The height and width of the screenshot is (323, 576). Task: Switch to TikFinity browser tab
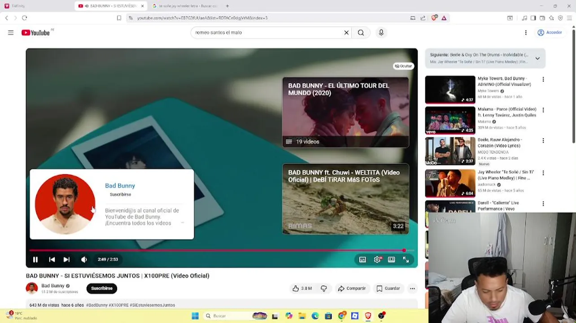(x=36, y=6)
